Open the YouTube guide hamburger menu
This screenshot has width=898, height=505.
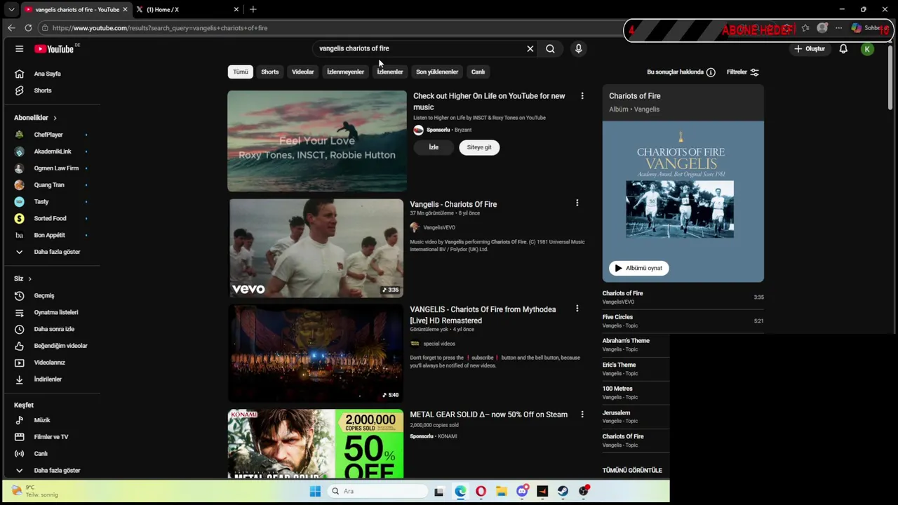coord(19,49)
